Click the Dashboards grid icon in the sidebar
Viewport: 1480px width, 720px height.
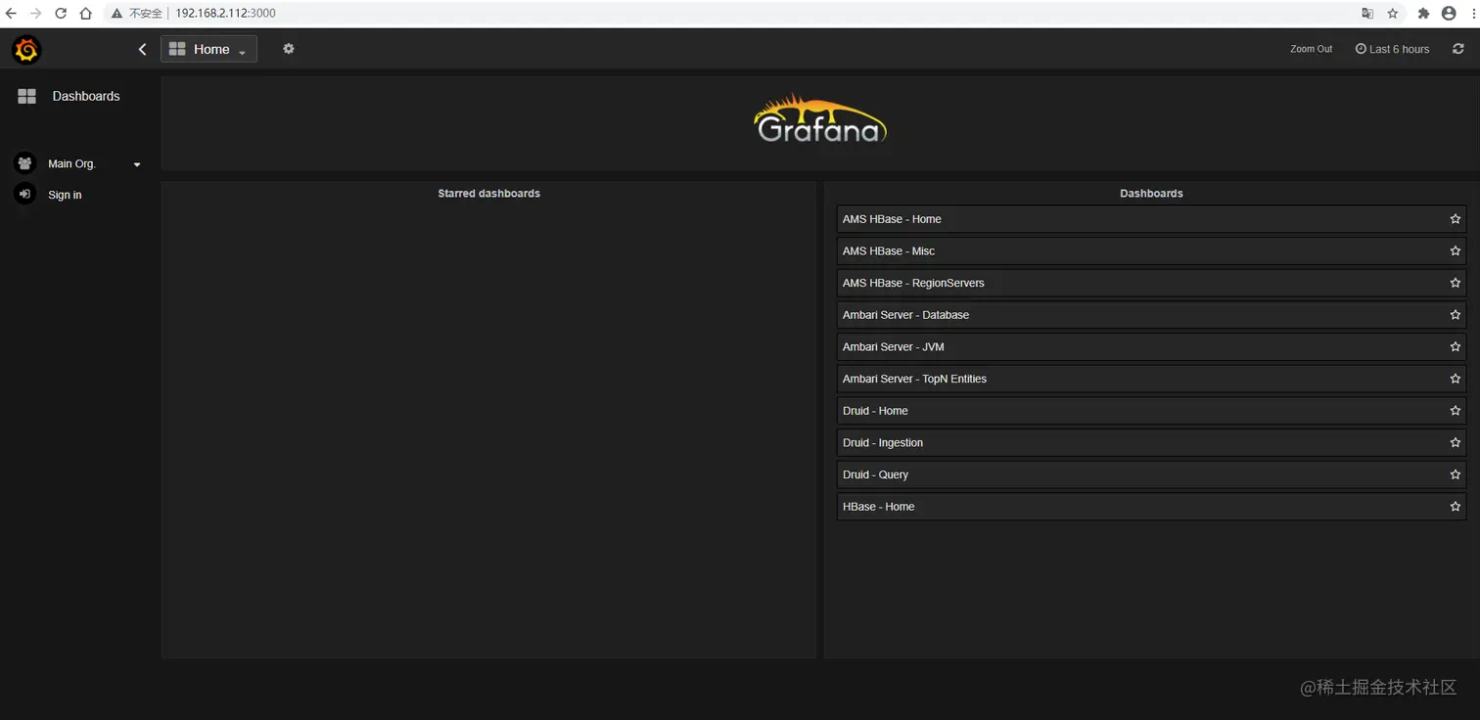pos(26,96)
